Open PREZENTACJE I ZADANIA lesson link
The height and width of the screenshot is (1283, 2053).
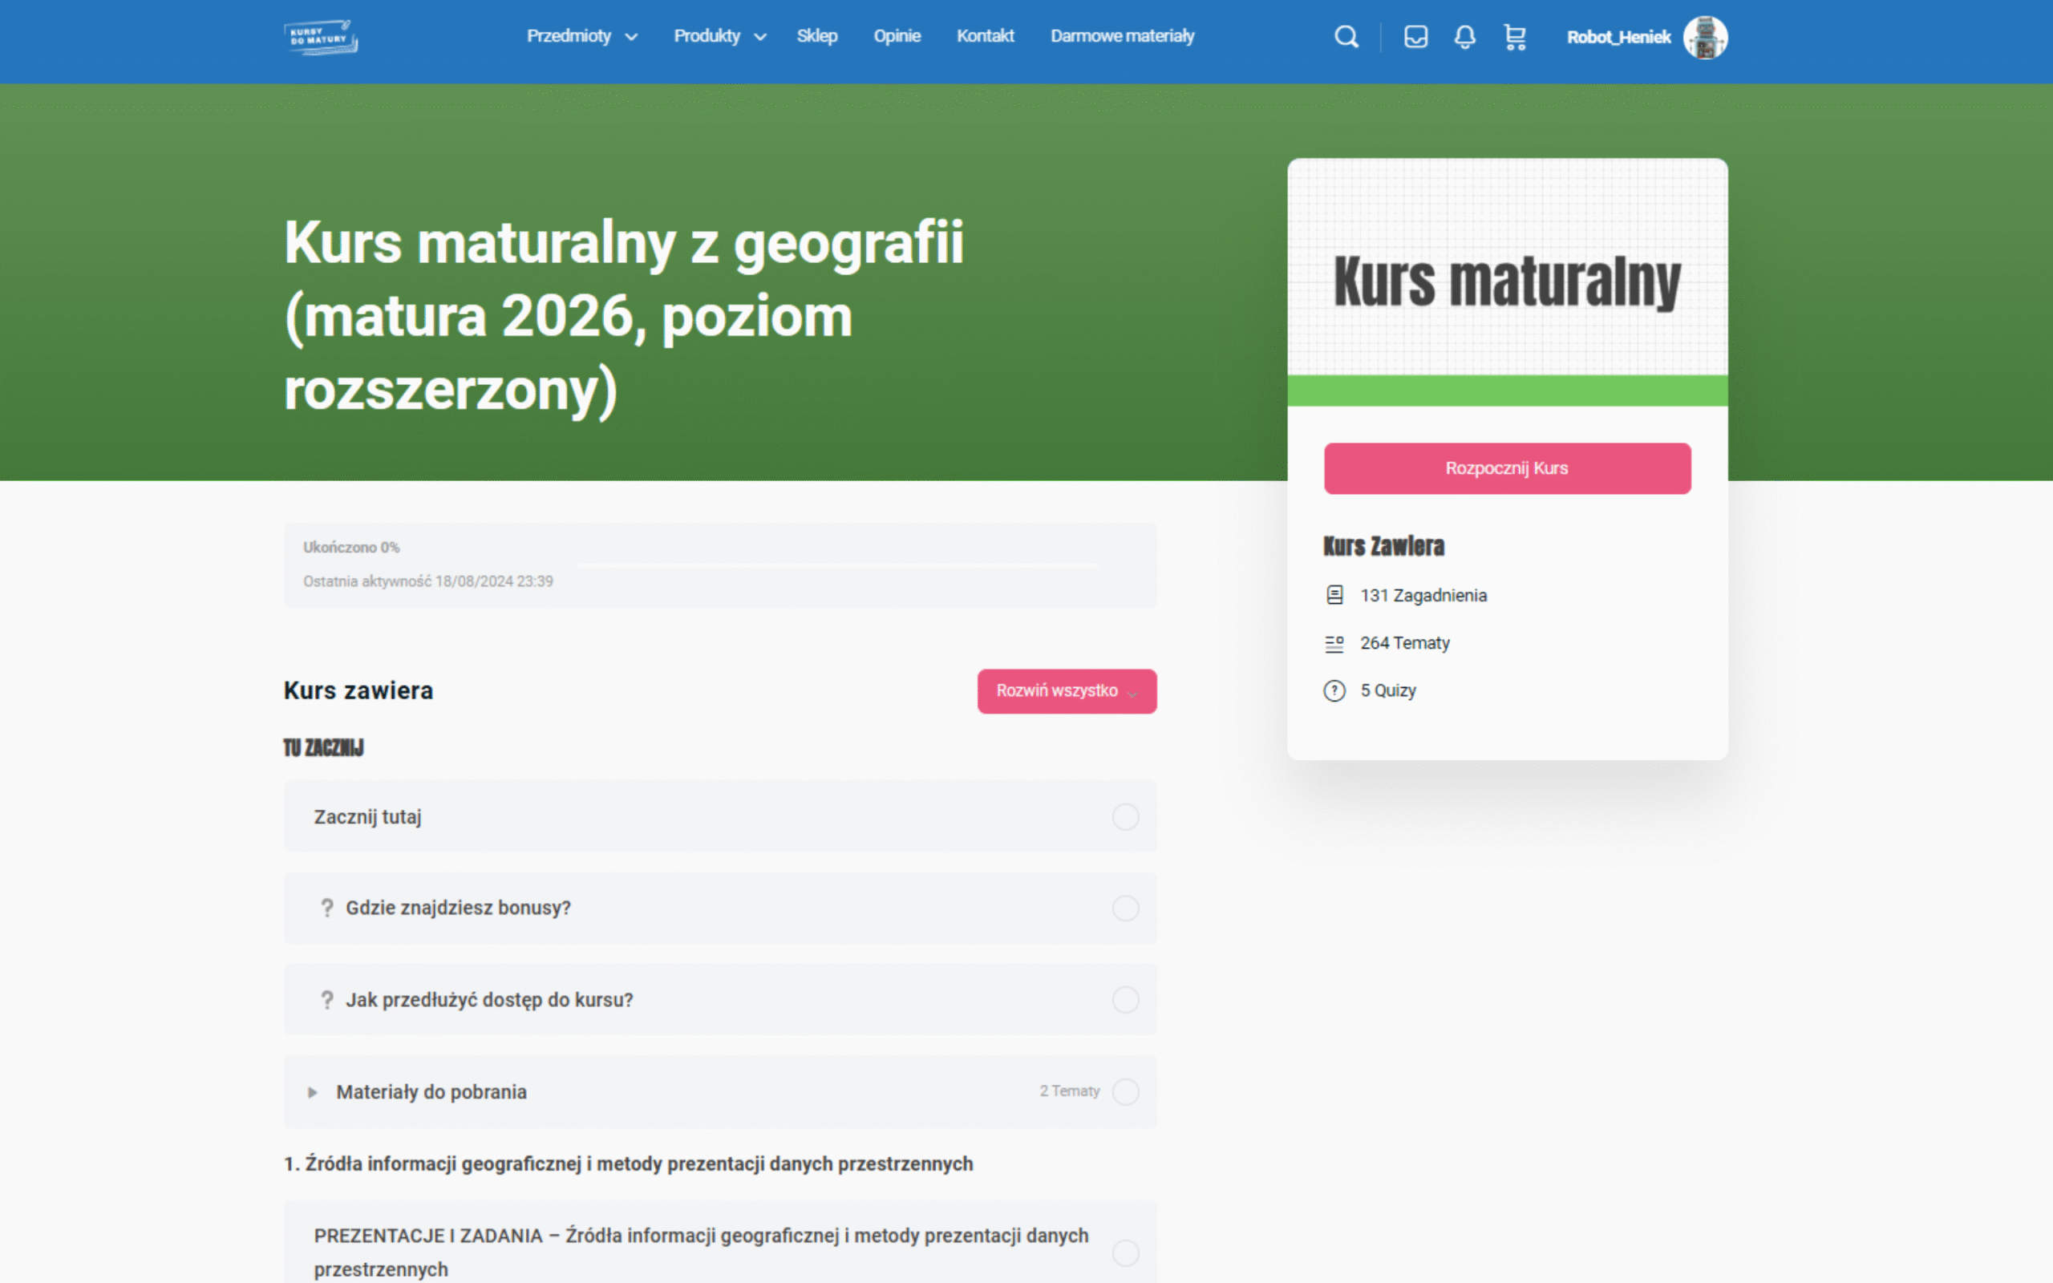coord(701,1253)
